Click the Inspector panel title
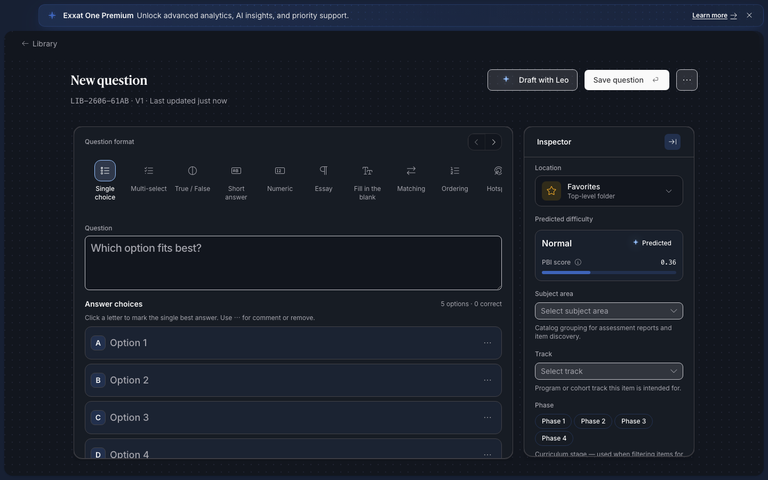This screenshot has width=768, height=480. (554, 142)
